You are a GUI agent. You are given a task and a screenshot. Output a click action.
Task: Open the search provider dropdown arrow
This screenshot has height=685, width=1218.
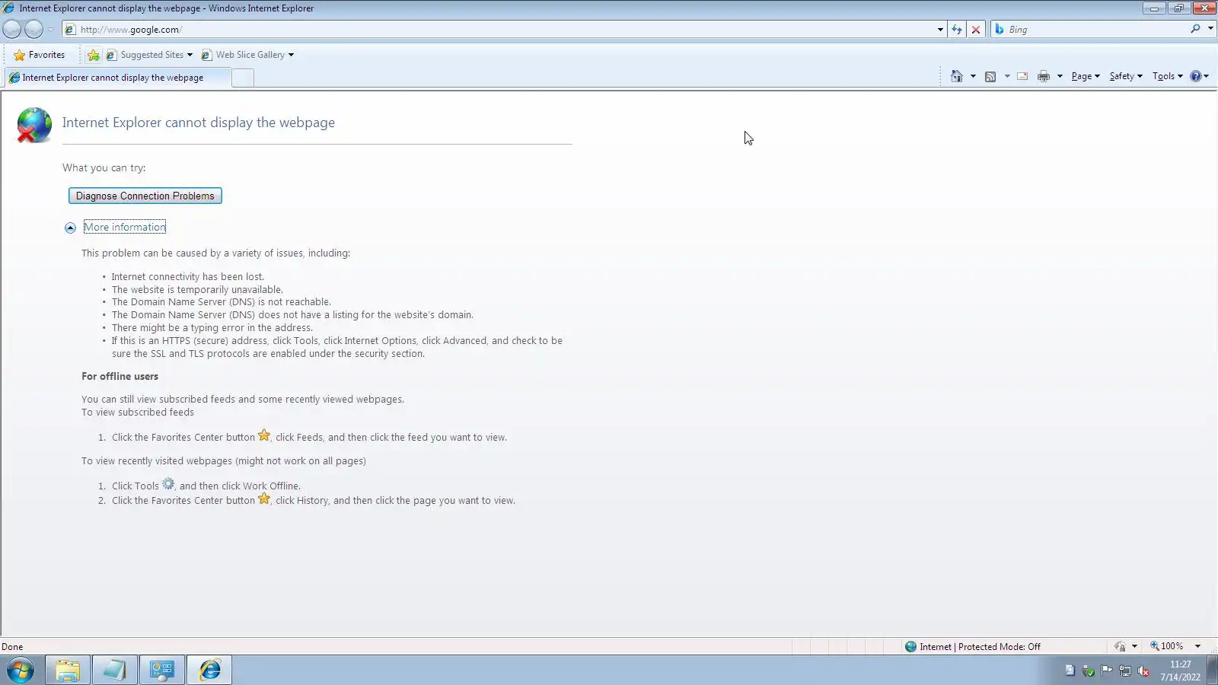(x=1210, y=29)
